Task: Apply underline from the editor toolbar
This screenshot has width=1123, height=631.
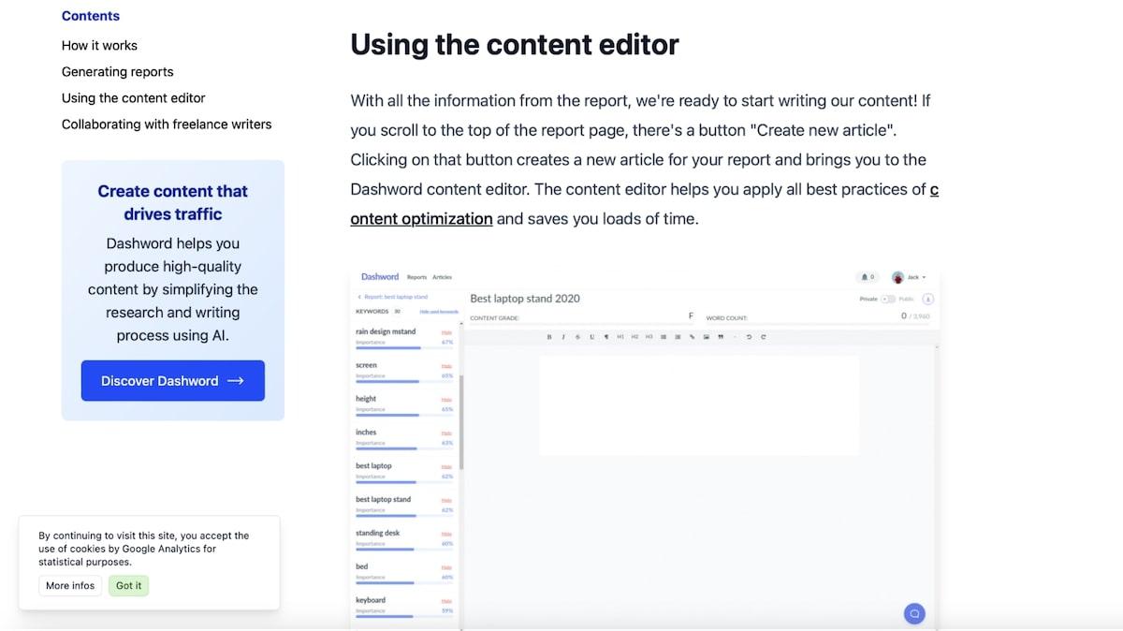Action: [592, 337]
